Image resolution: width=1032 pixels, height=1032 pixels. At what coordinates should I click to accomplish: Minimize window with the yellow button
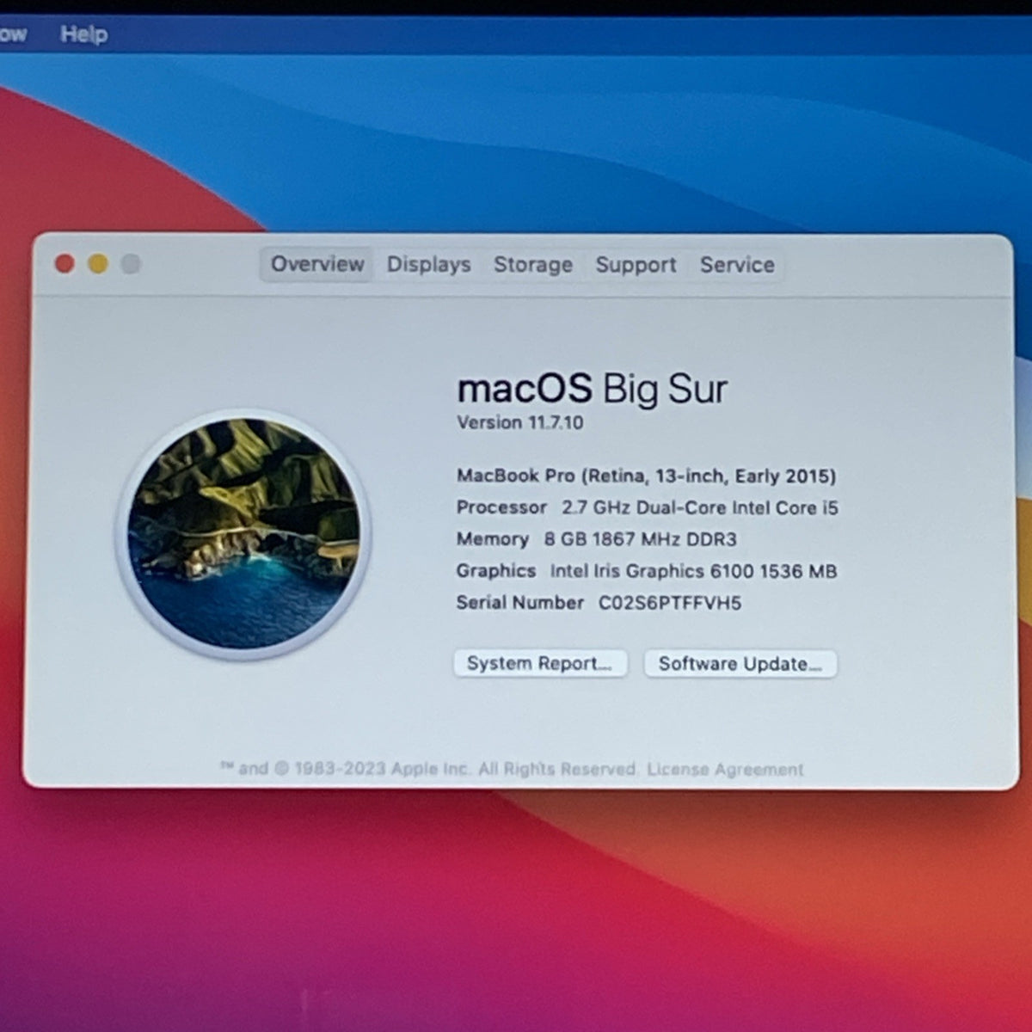click(x=98, y=264)
